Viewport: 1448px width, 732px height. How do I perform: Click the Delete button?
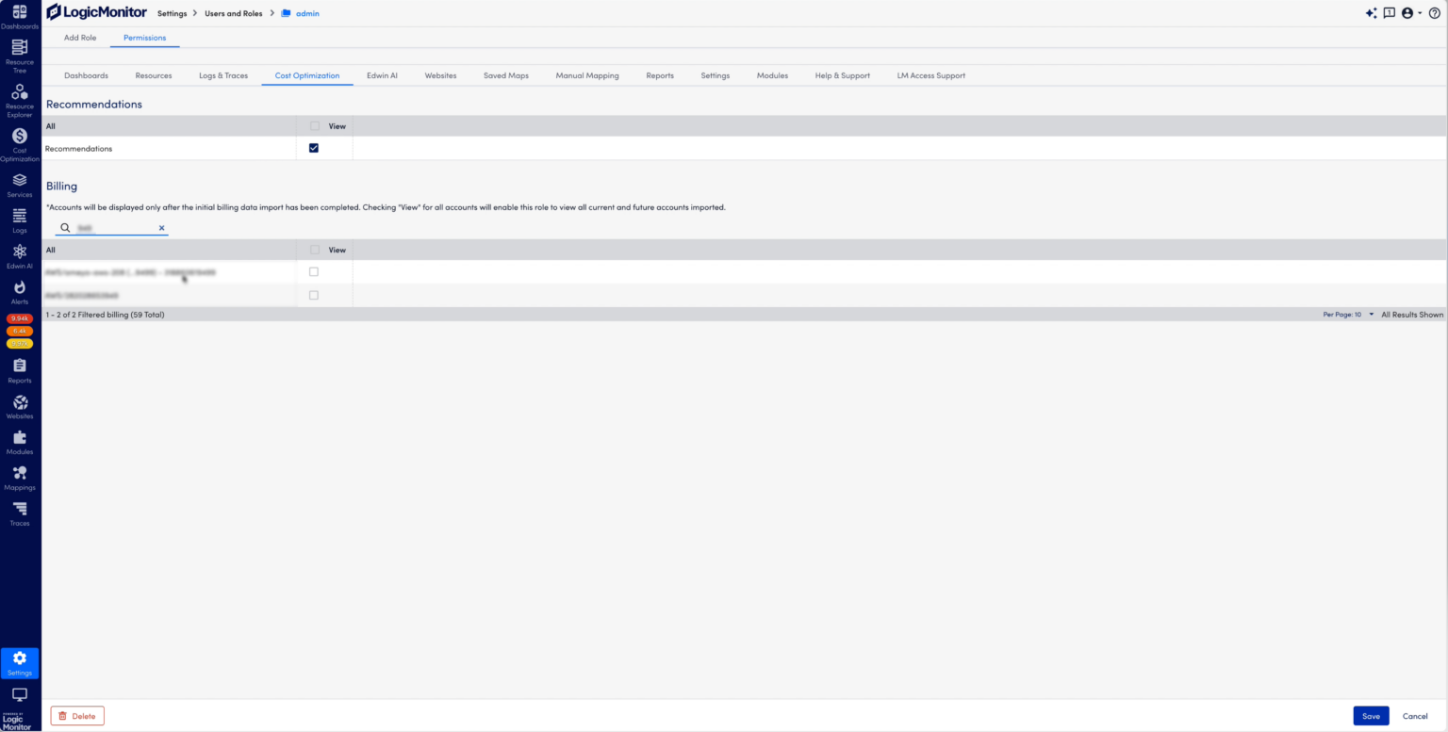(77, 716)
